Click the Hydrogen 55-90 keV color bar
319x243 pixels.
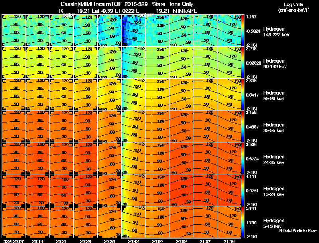242,95
